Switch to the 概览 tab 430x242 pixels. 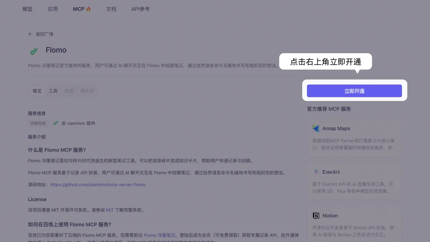37,91
